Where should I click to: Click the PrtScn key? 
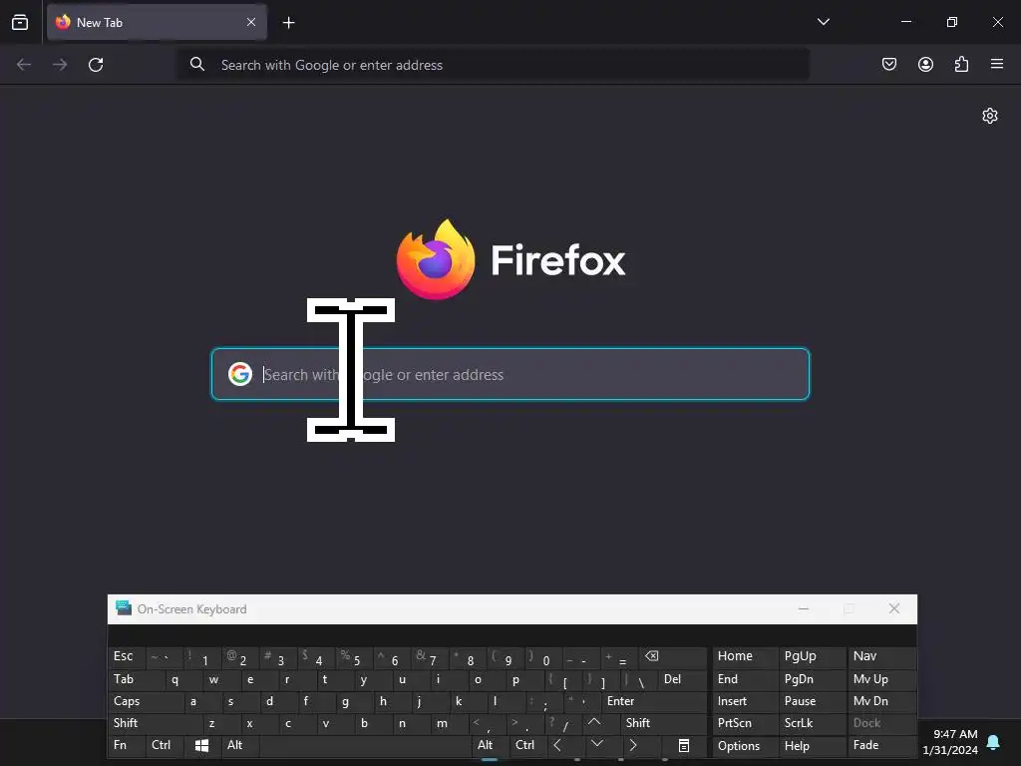(745, 723)
